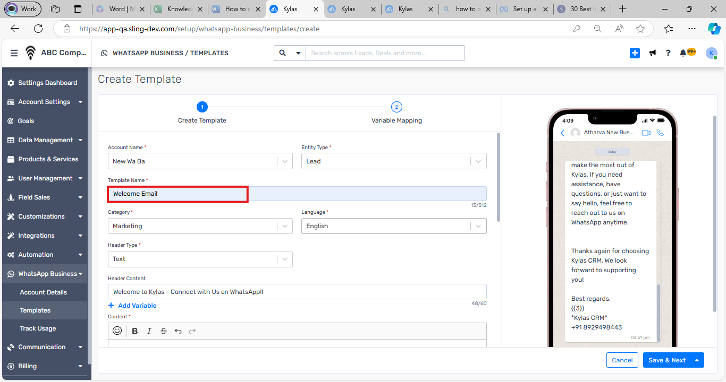
Task: Open Products & Services in sidebar
Action: [44, 159]
